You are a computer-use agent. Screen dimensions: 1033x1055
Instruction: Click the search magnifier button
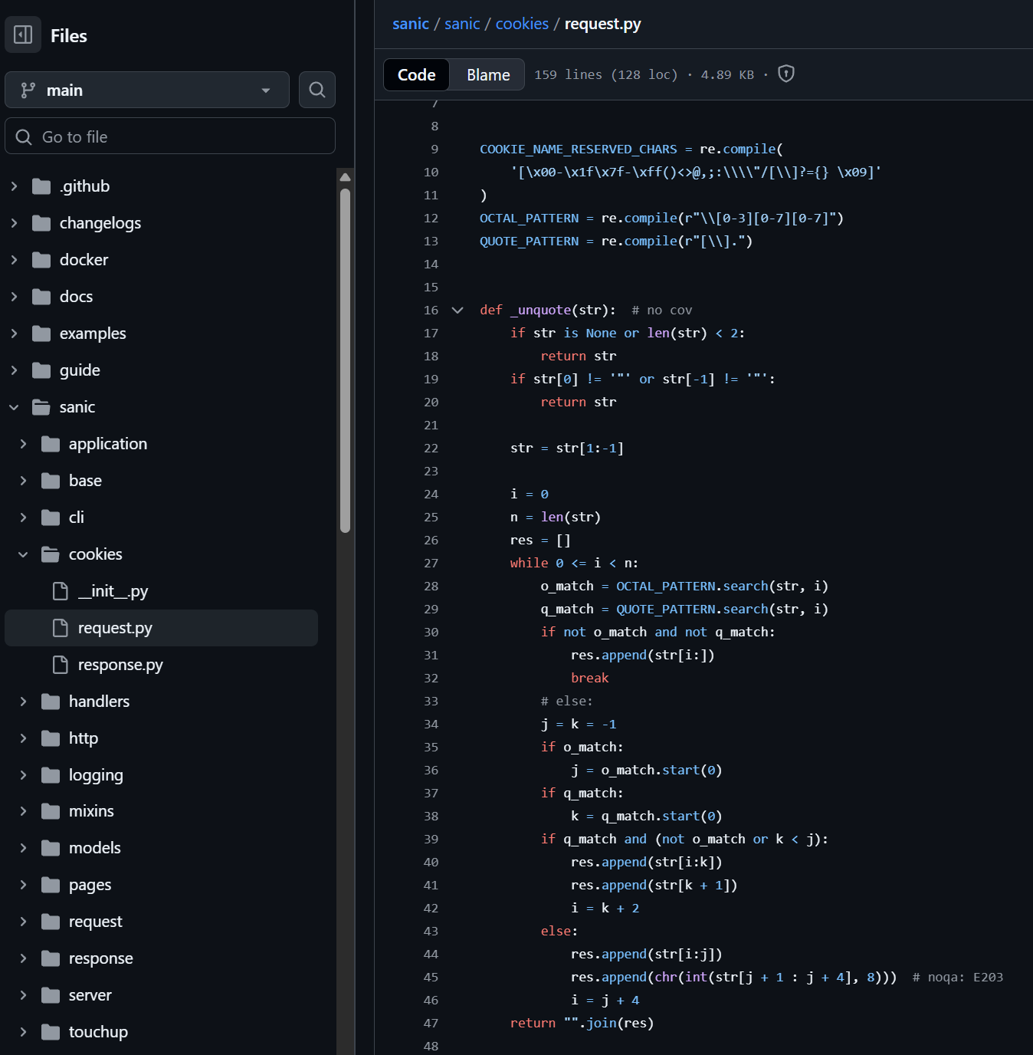[317, 90]
